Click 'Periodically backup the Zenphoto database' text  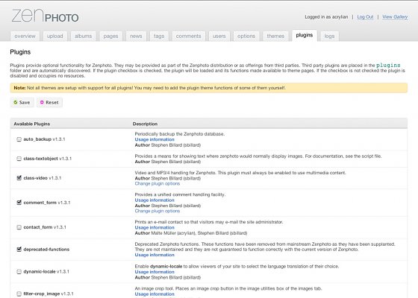(x=180, y=134)
